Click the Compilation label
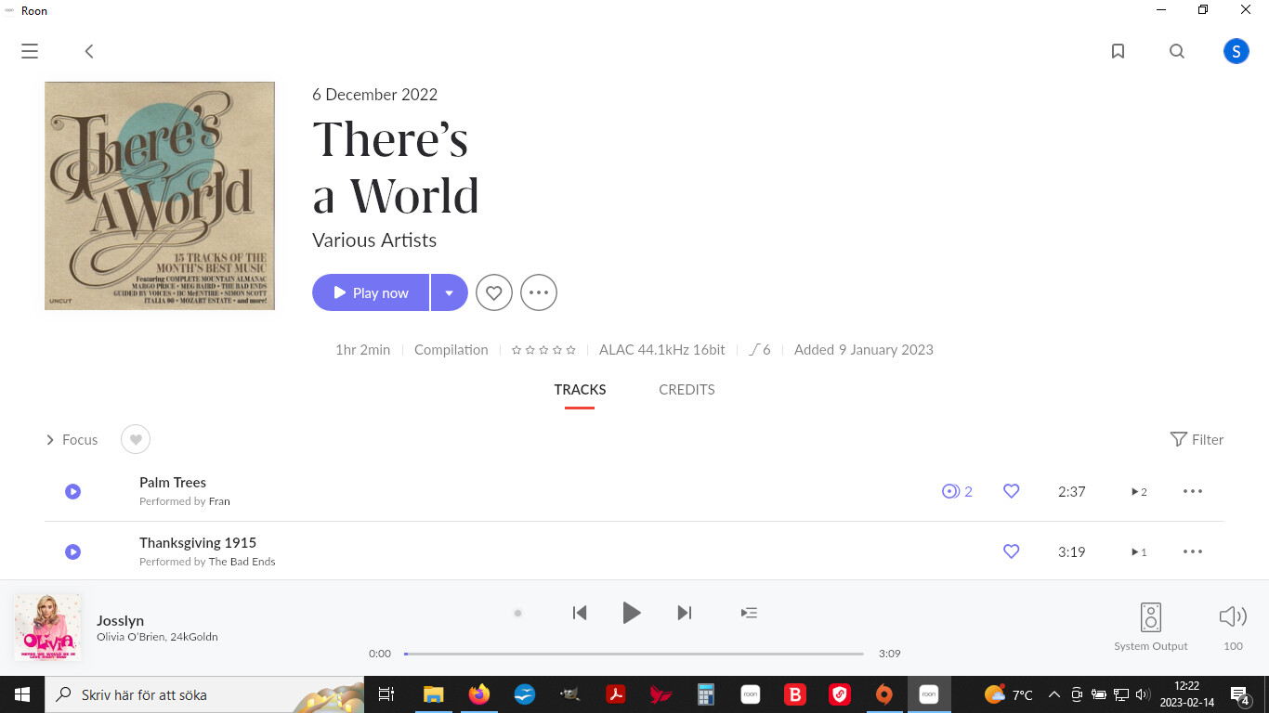The height and width of the screenshot is (713, 1269). pyautogui.click(x=451, y=349)
